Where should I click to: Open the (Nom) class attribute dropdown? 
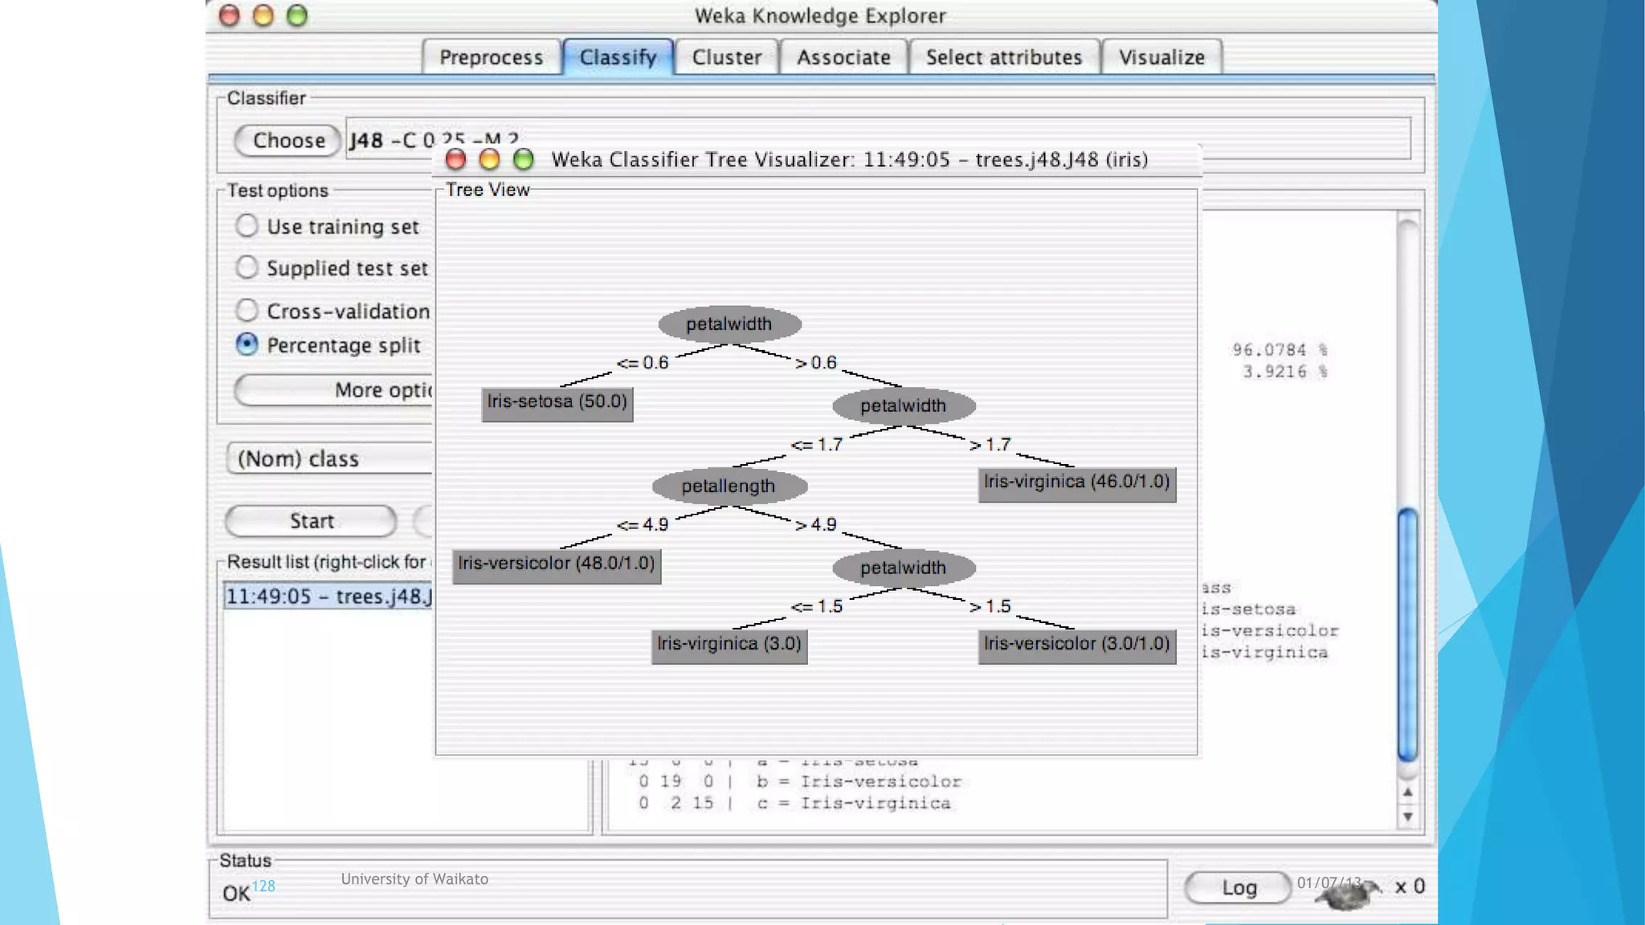click(329, 459)
